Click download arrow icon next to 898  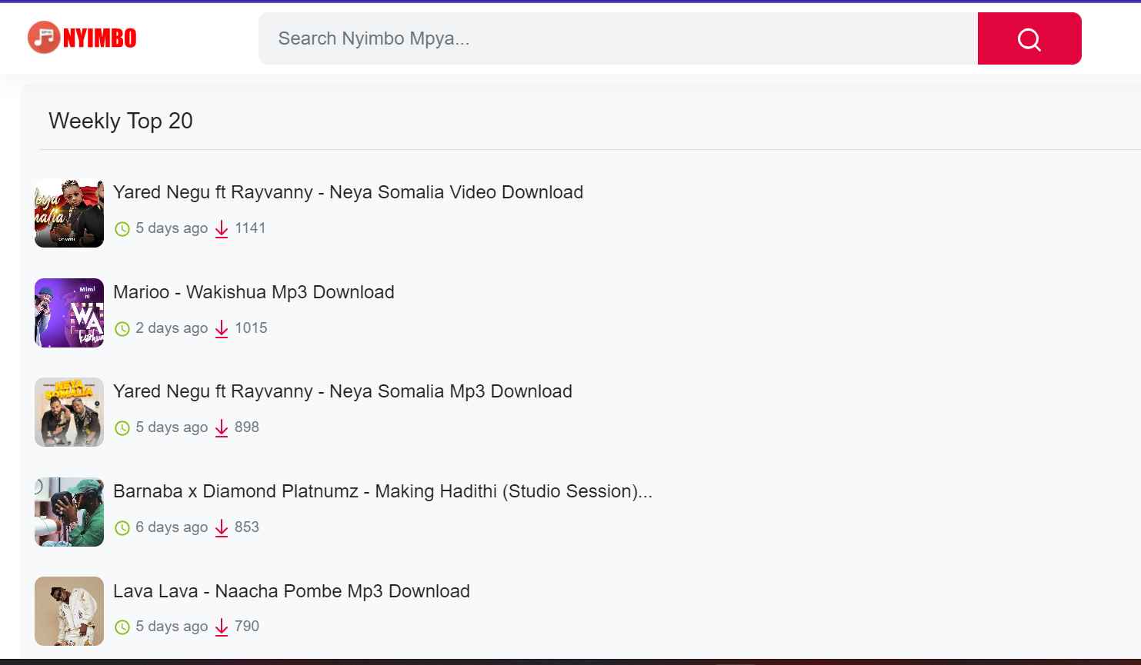222,427
